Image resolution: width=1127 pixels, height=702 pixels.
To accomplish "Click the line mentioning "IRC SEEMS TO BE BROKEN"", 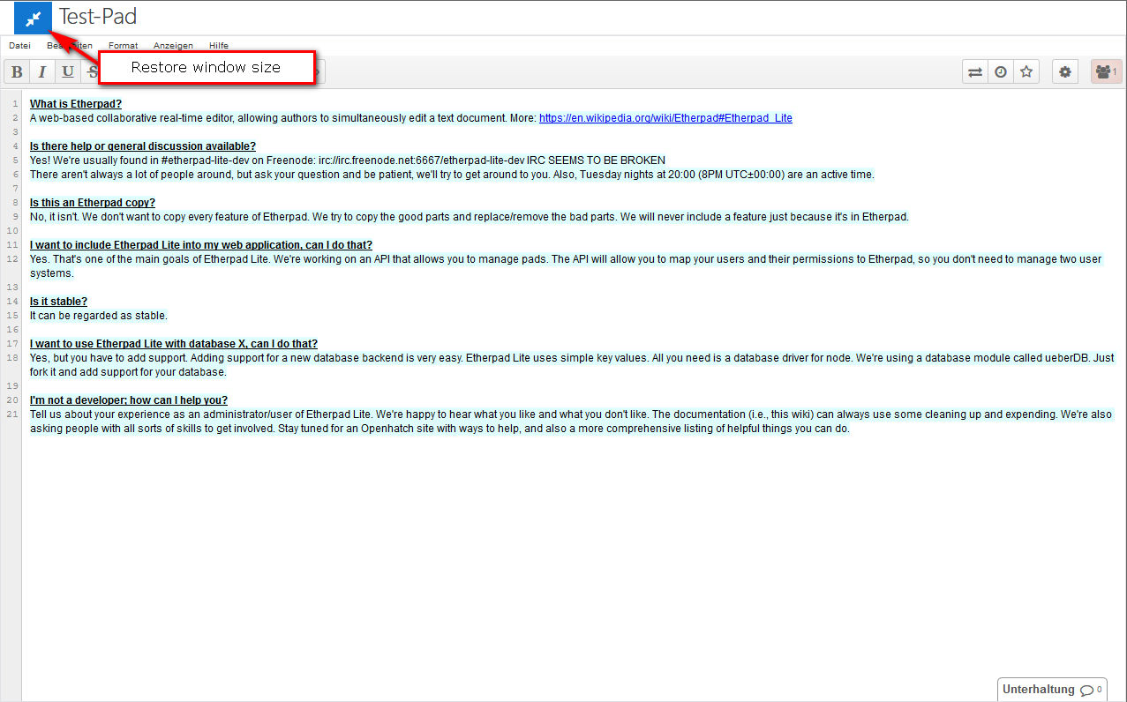I will pyautogui.click(x=348, y=161).
